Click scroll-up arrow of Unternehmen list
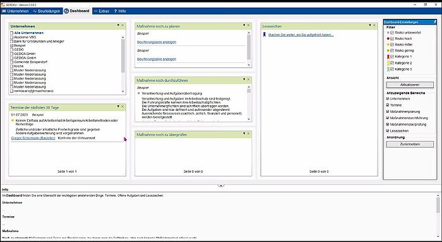 123,37
